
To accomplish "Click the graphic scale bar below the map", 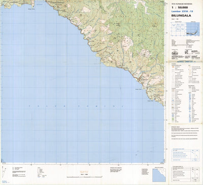I will (84, 177).
